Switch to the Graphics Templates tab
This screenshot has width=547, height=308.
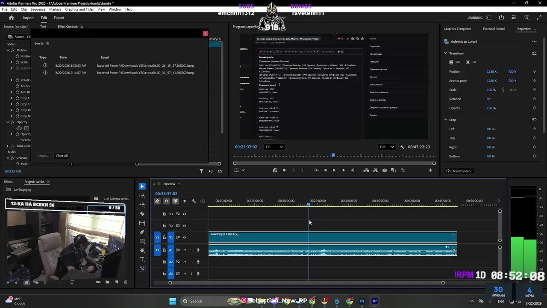point(457,29)
